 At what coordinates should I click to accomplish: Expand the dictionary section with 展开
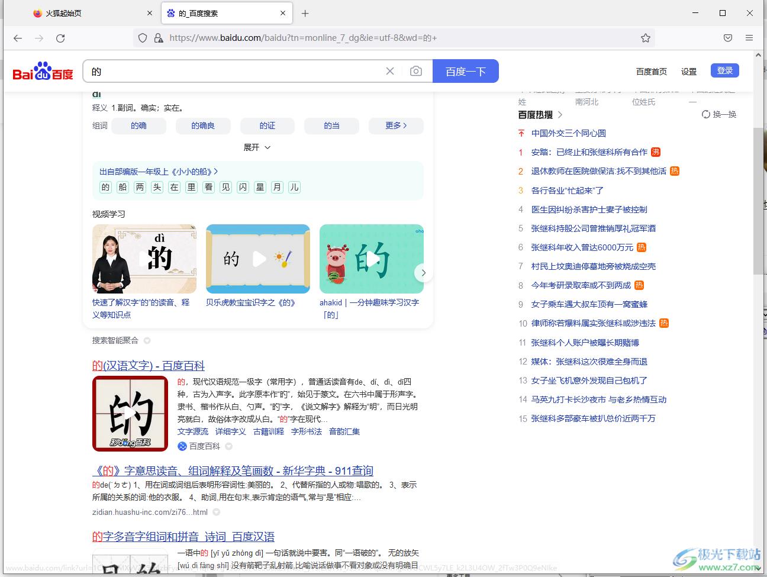pos(257,147)
